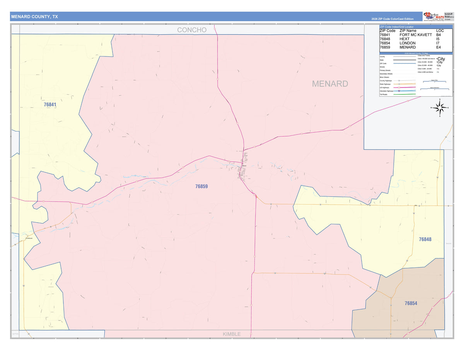Click the County Highways shield symbol in legend
Viewport: 464px width, 351px height.
(399, 80)
